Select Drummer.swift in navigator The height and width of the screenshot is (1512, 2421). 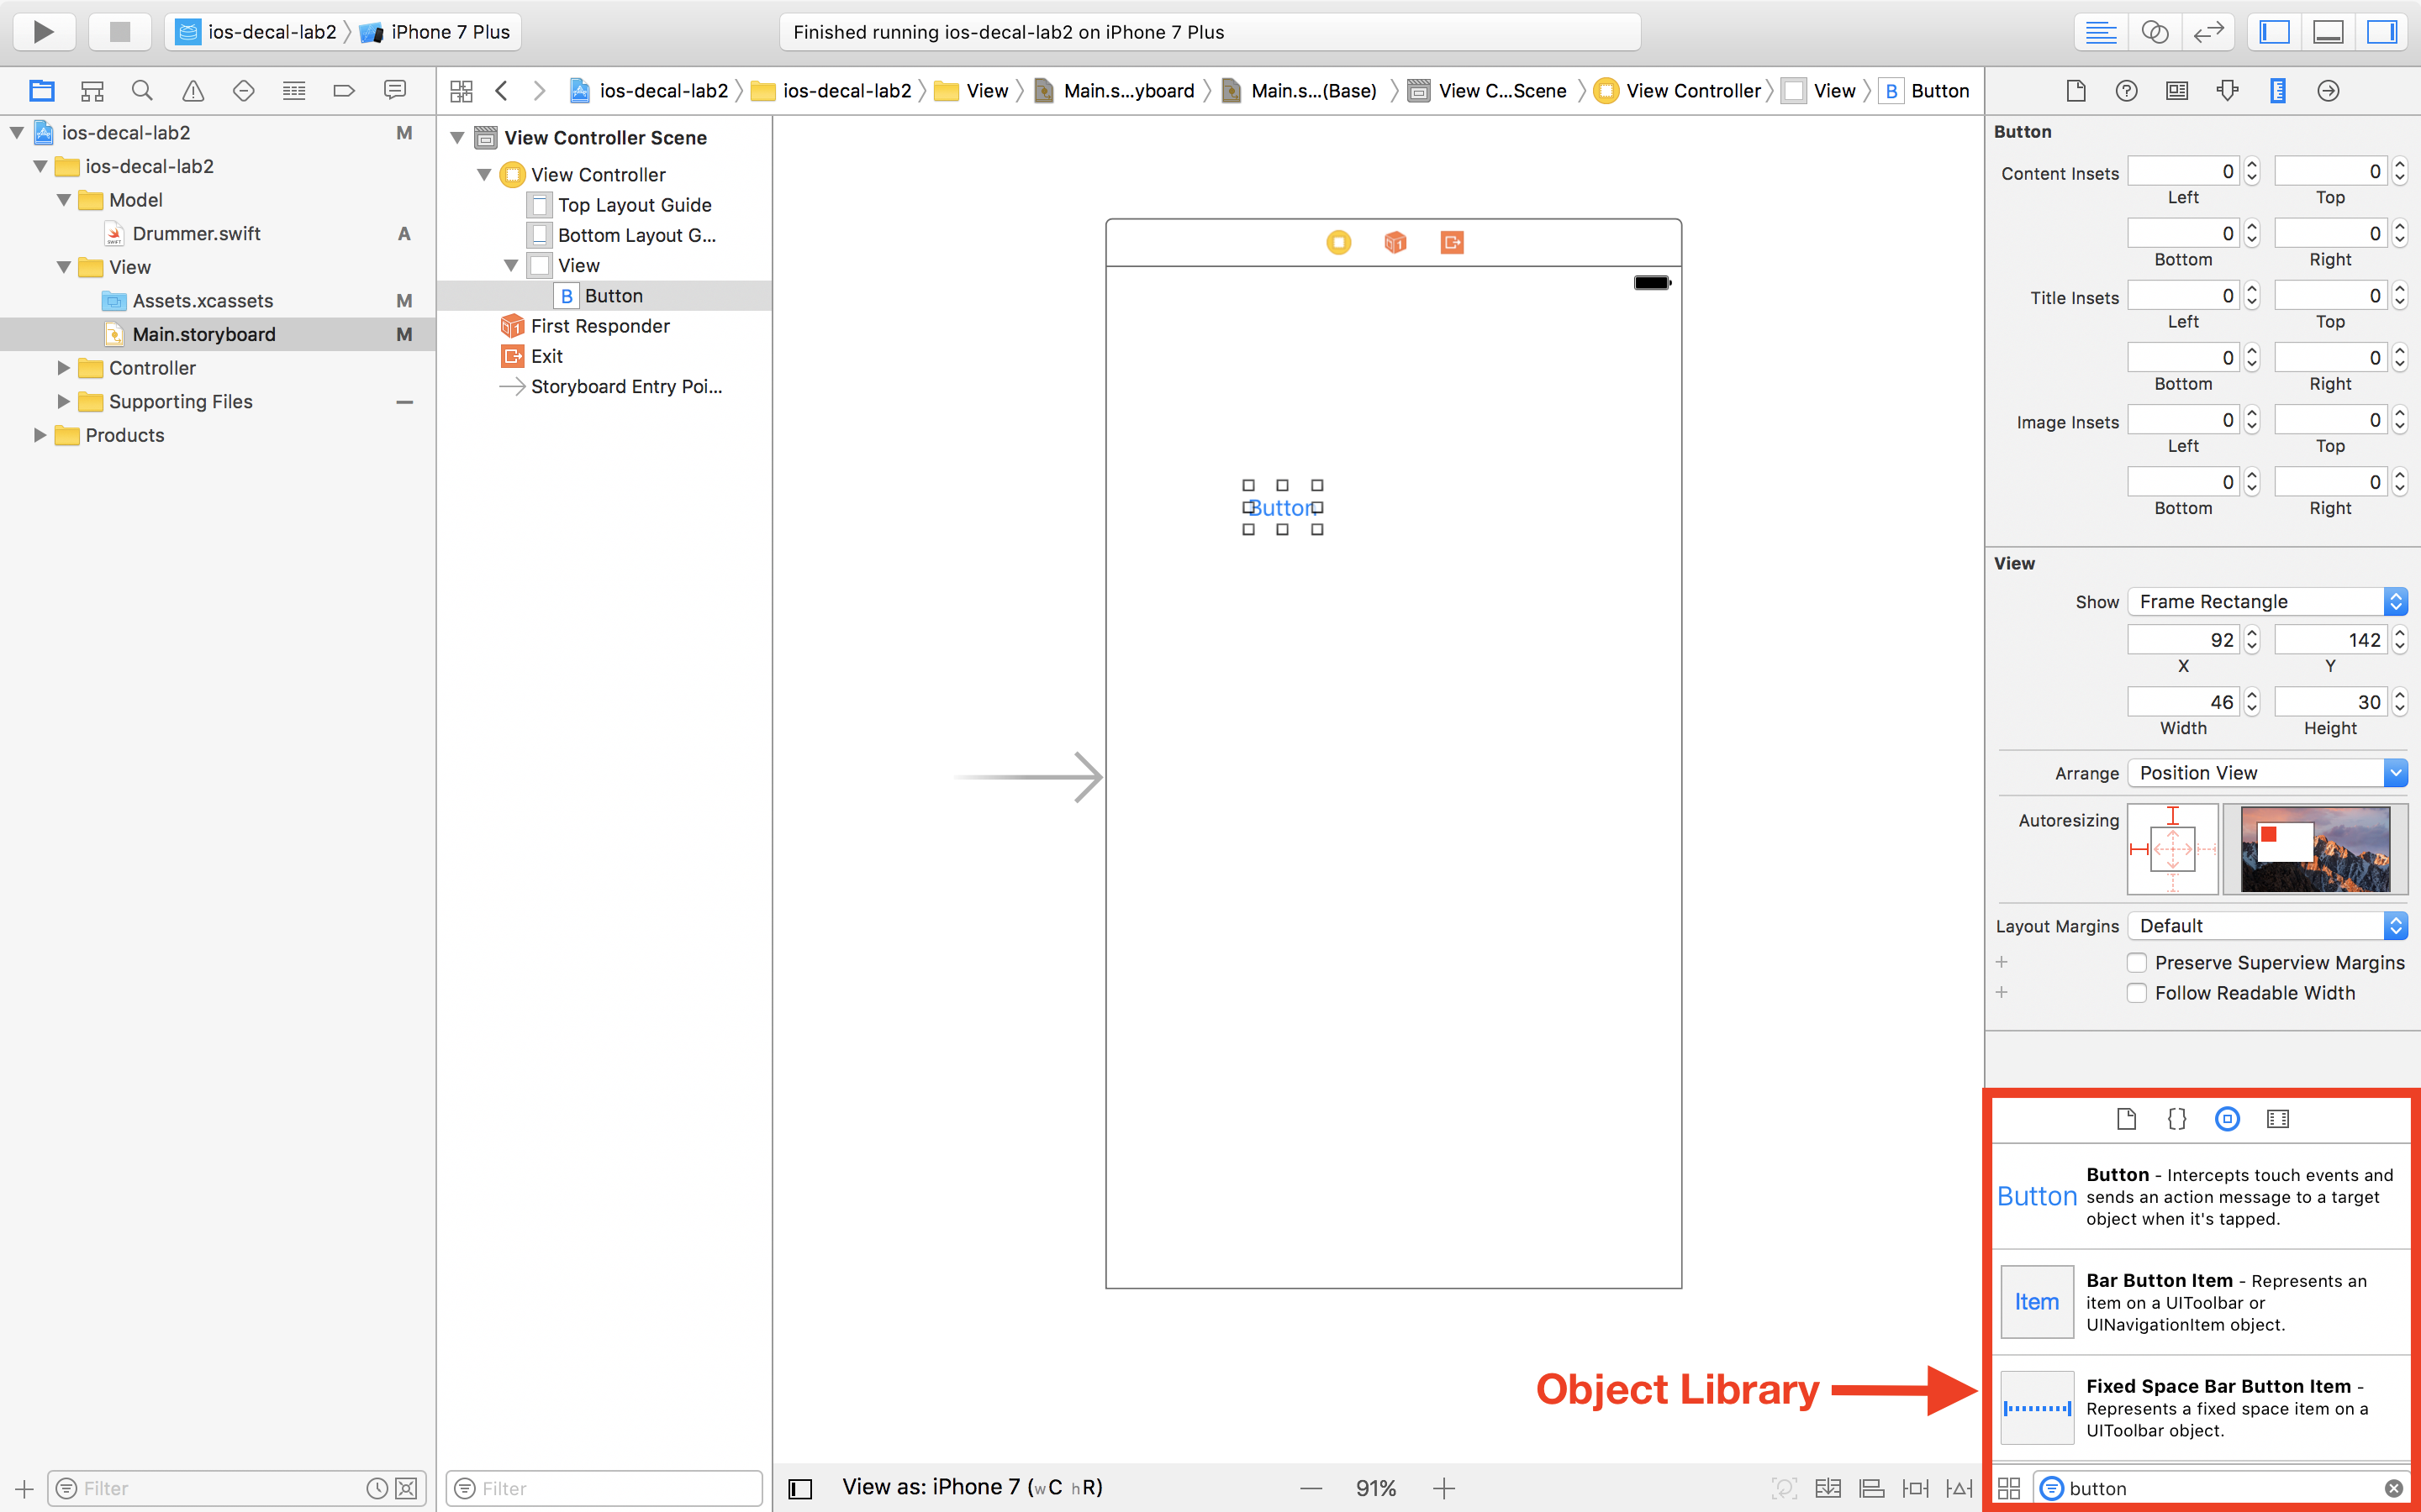196,233
